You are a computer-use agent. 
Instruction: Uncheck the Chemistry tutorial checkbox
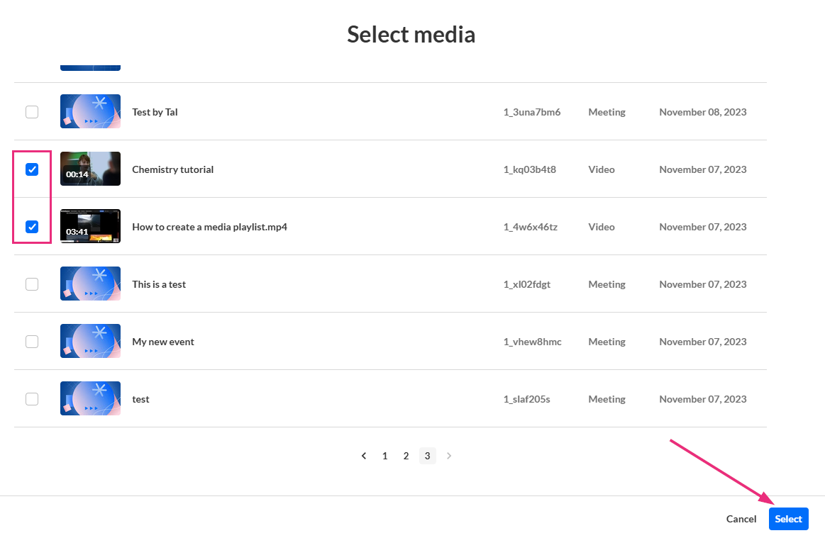pos(32,169)
